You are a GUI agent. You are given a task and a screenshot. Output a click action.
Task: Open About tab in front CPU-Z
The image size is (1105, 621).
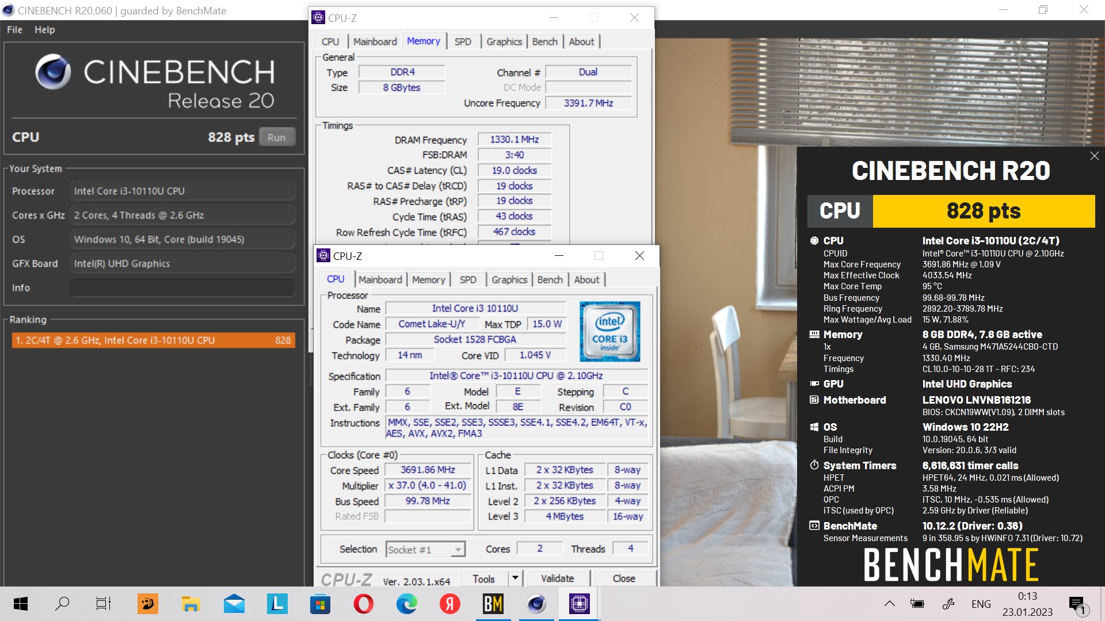(586, 279)
